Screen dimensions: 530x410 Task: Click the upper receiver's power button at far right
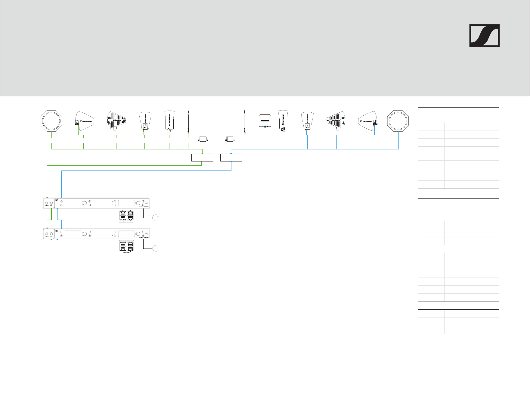coord(147,203)
